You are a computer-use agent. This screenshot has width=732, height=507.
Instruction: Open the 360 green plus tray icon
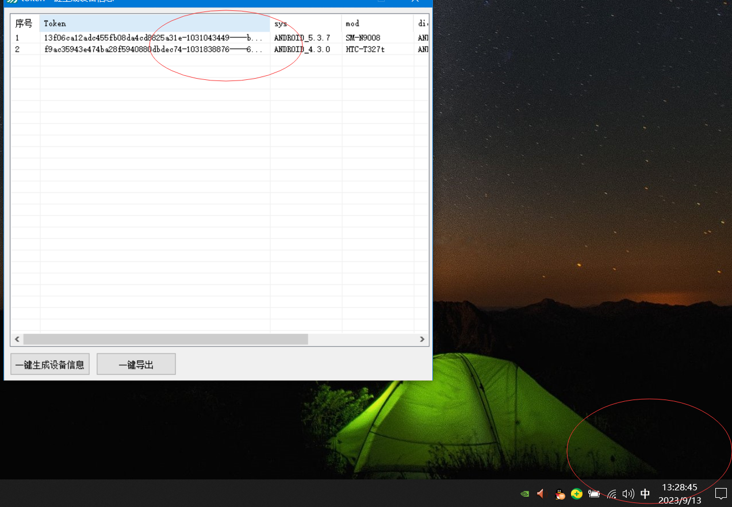click(577, 493)
